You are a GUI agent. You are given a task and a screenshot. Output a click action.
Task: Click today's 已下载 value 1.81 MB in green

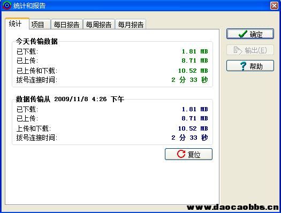click(x=195, y=51)
